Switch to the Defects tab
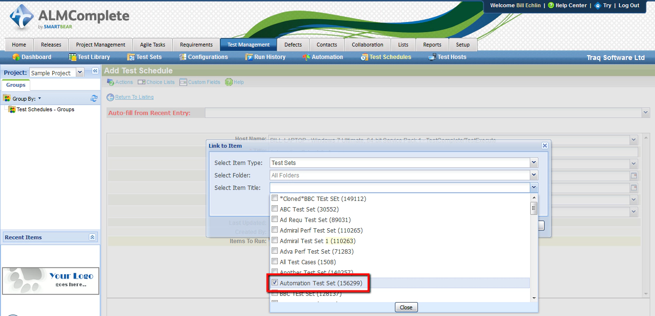Viewport: 655px width, 316px height. click(x=293, y=44)
